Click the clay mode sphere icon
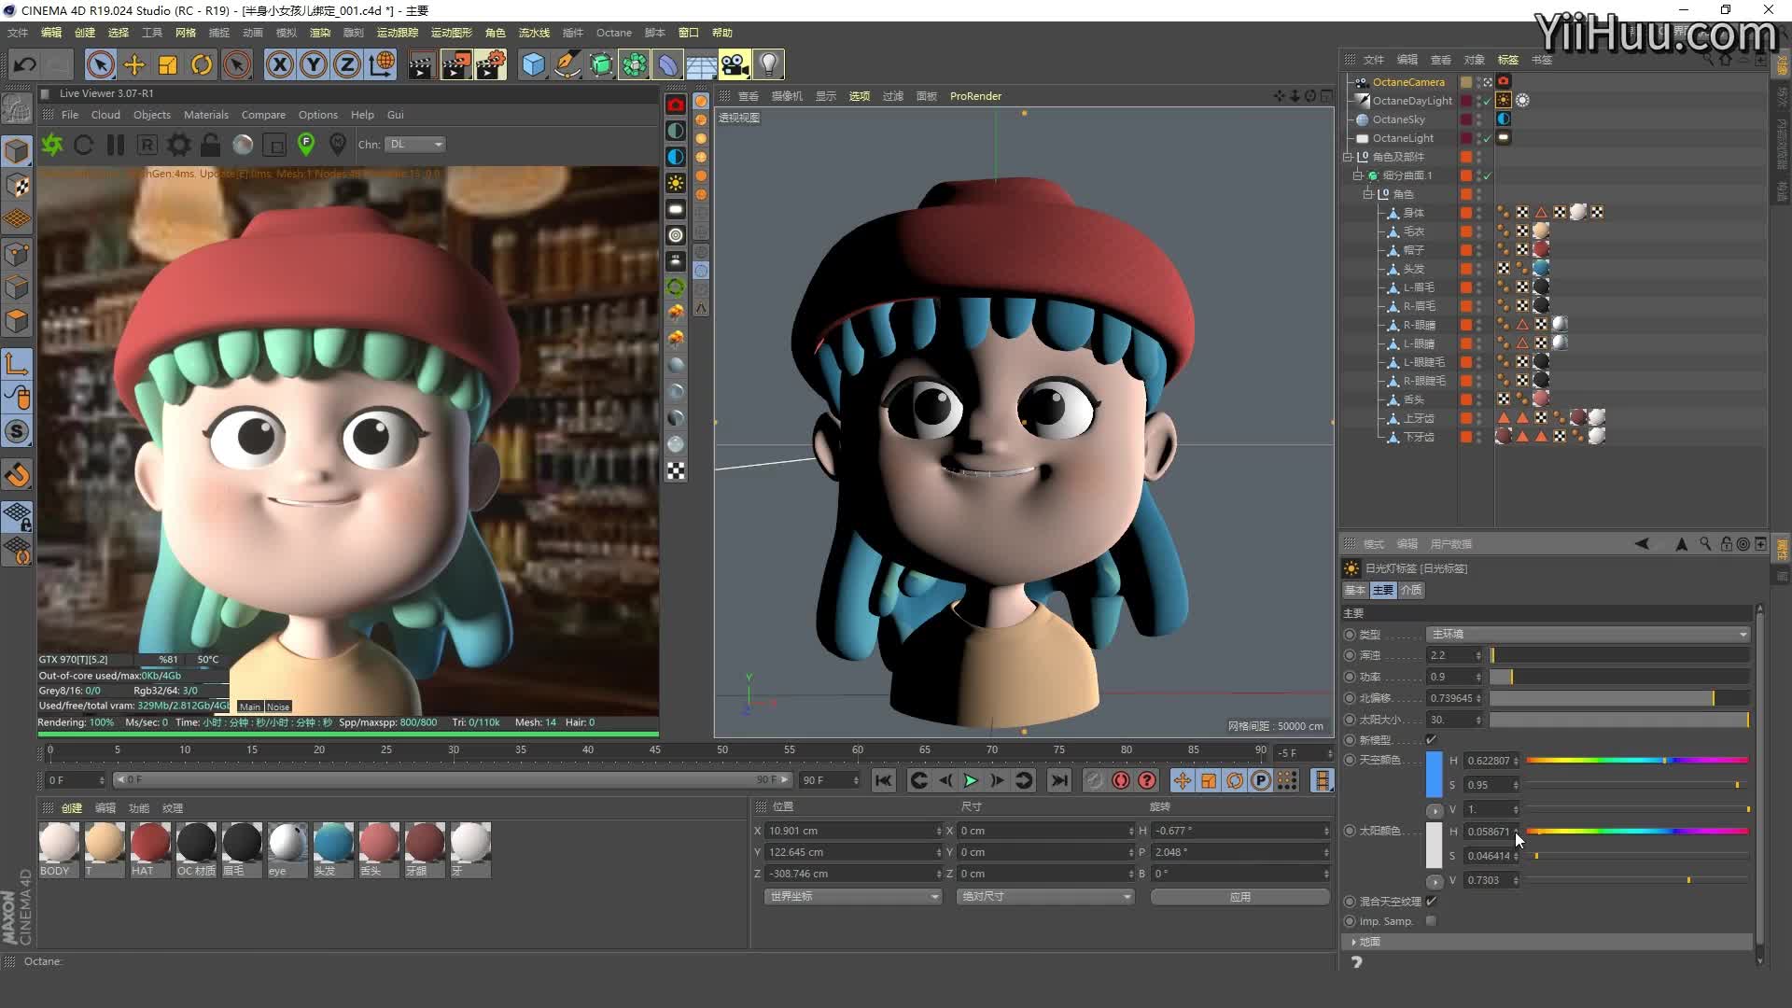Image resolution: width=1792 pixels, height=1008 pixels. tap(243, 145)
